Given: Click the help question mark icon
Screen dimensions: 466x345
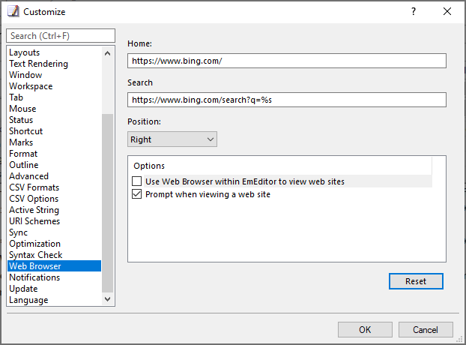Looking at the screenshot, I should 414,11.
